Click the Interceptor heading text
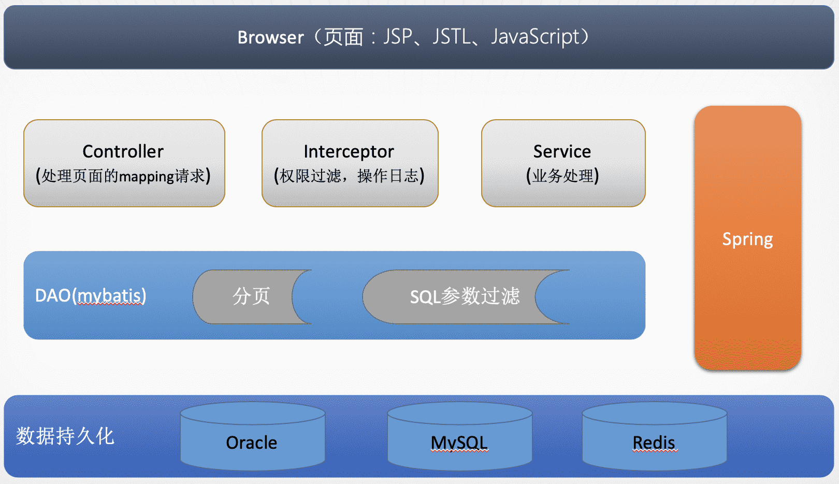Viewport: 839px width, 484px height. pyautogui.click(x=349, y=151)
